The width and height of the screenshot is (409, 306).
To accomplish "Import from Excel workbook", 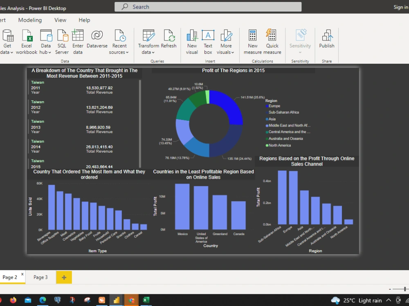I will 26,42.
